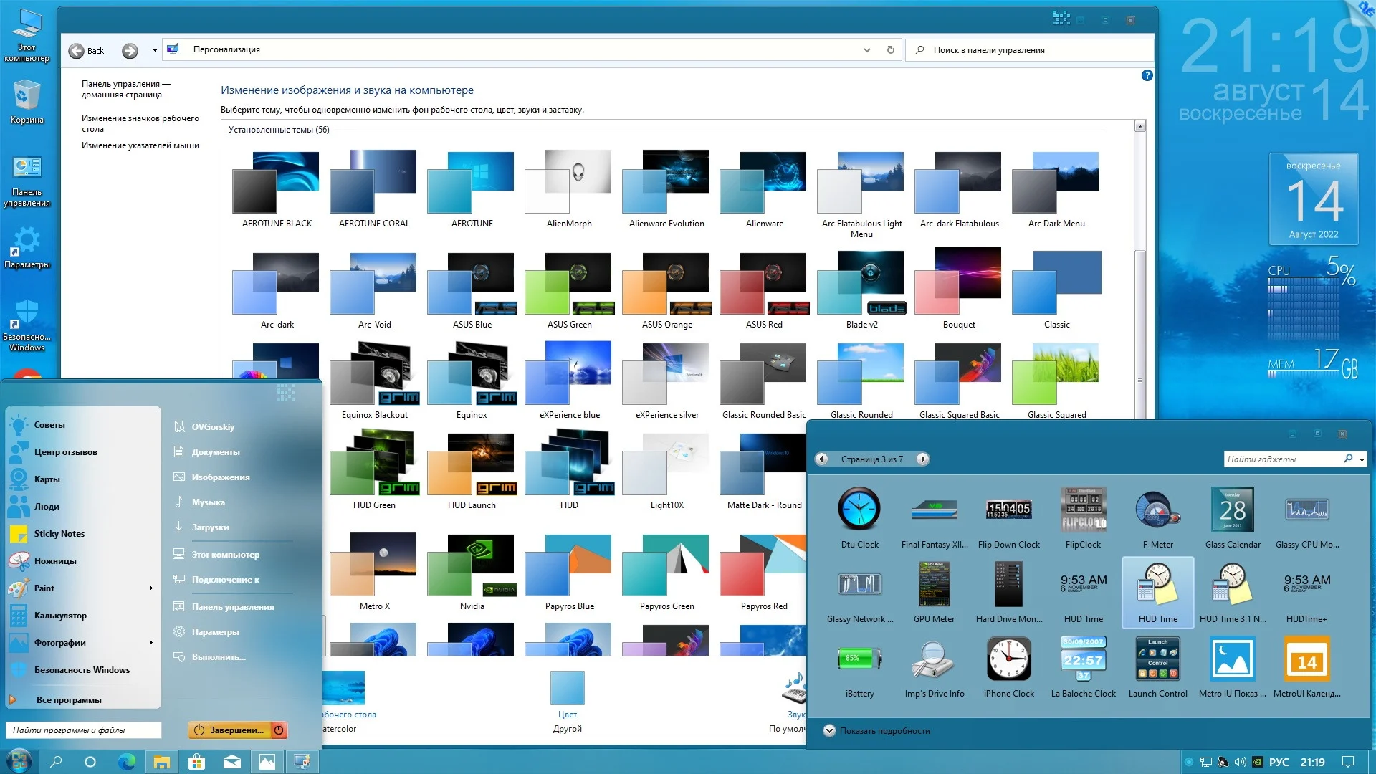Viewport: 1376px width, 774px height.
Task: Open All Programs in the start menu
Action: tap(69, 700)
